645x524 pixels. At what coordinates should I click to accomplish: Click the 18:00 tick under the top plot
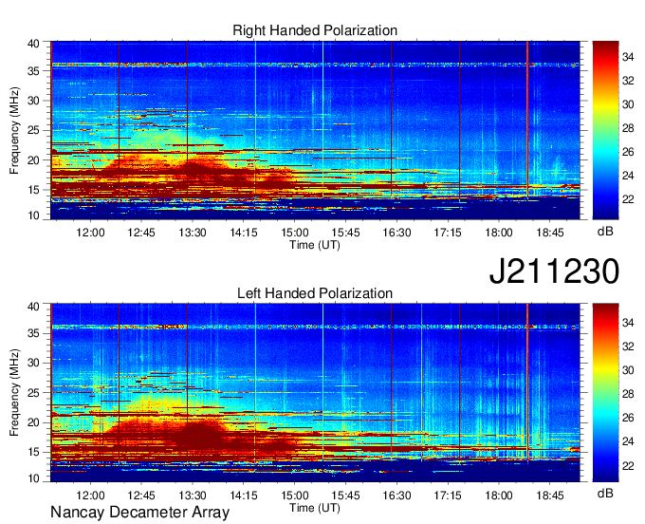pyautogui.click(x=499, y=233)
